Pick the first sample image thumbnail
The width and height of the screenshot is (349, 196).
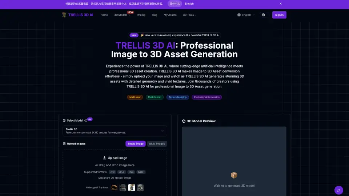click(114, 188)
